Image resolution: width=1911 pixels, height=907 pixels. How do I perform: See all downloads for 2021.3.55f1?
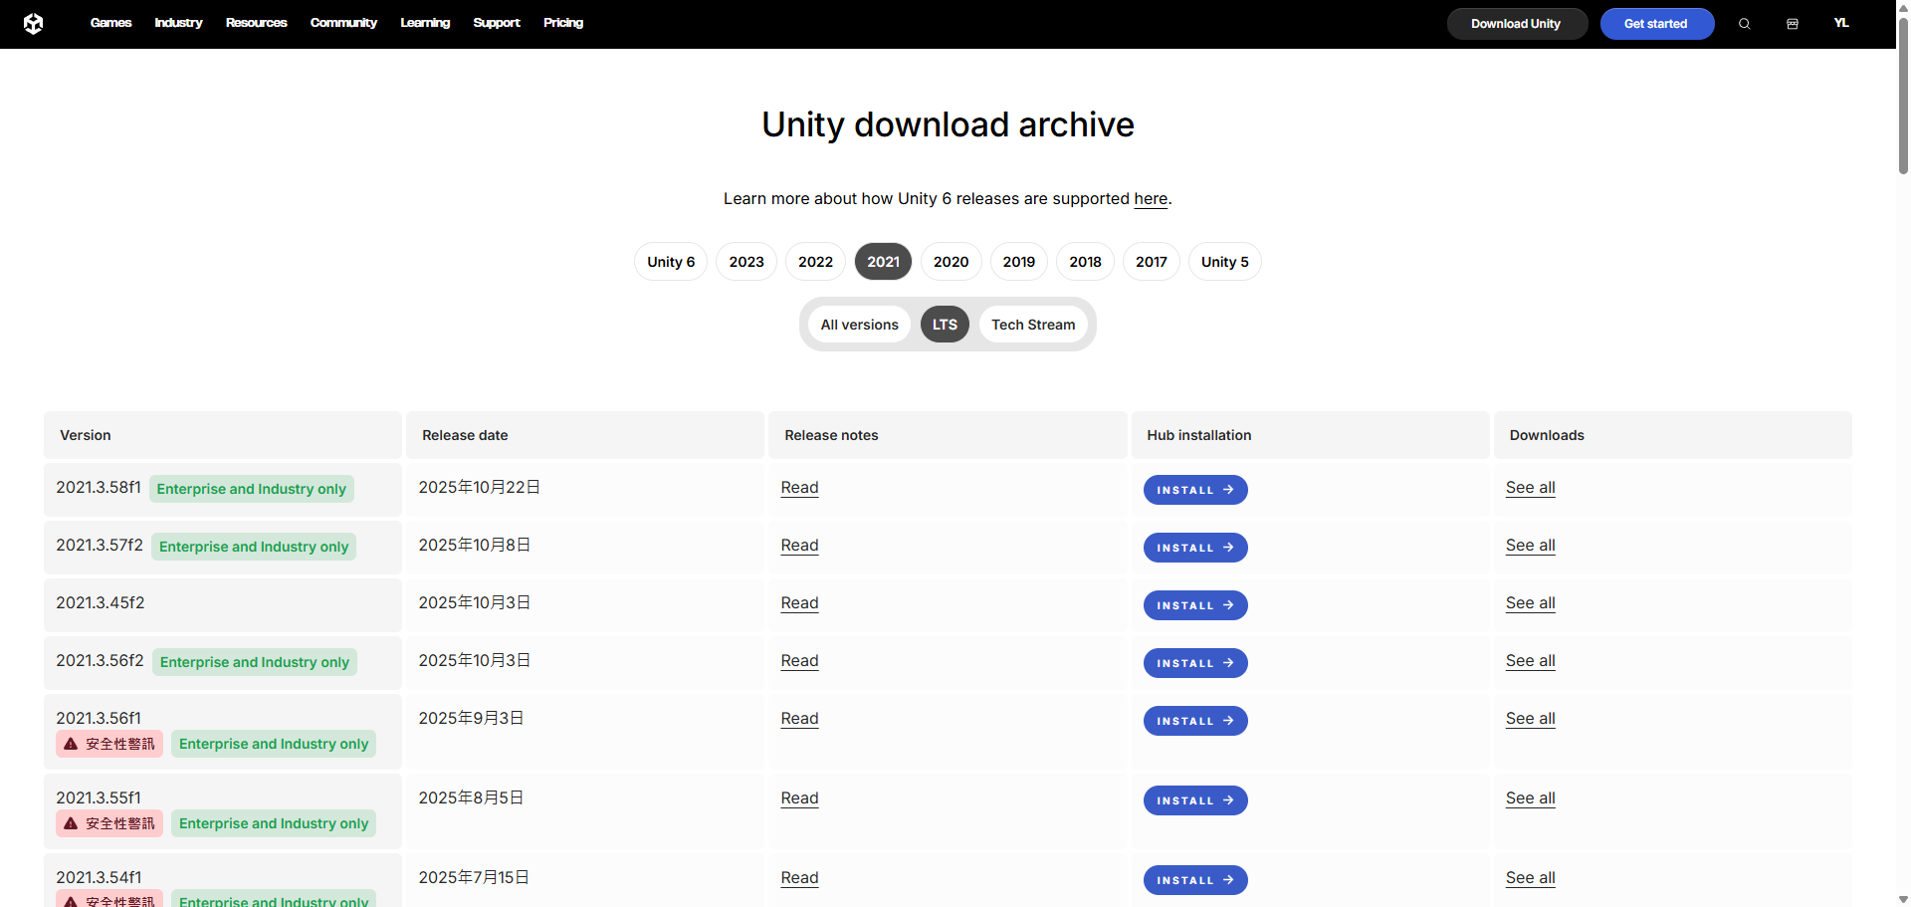tap(1530, 798)
